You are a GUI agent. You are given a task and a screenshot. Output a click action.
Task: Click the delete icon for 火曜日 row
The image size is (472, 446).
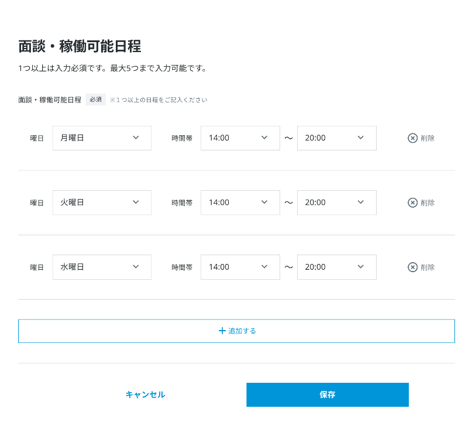[412, 203]
